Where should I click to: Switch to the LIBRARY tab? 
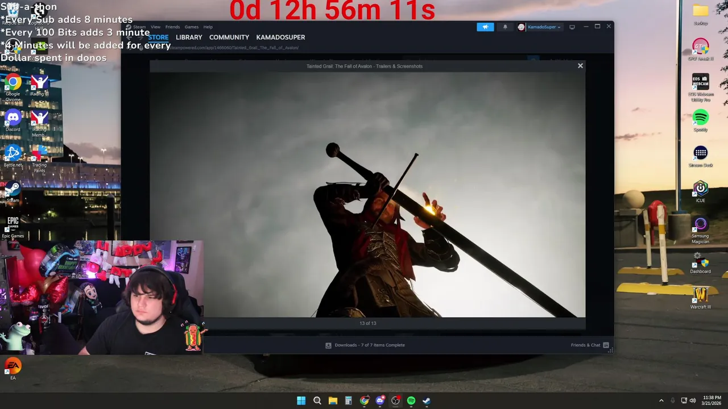pos(189,37)
